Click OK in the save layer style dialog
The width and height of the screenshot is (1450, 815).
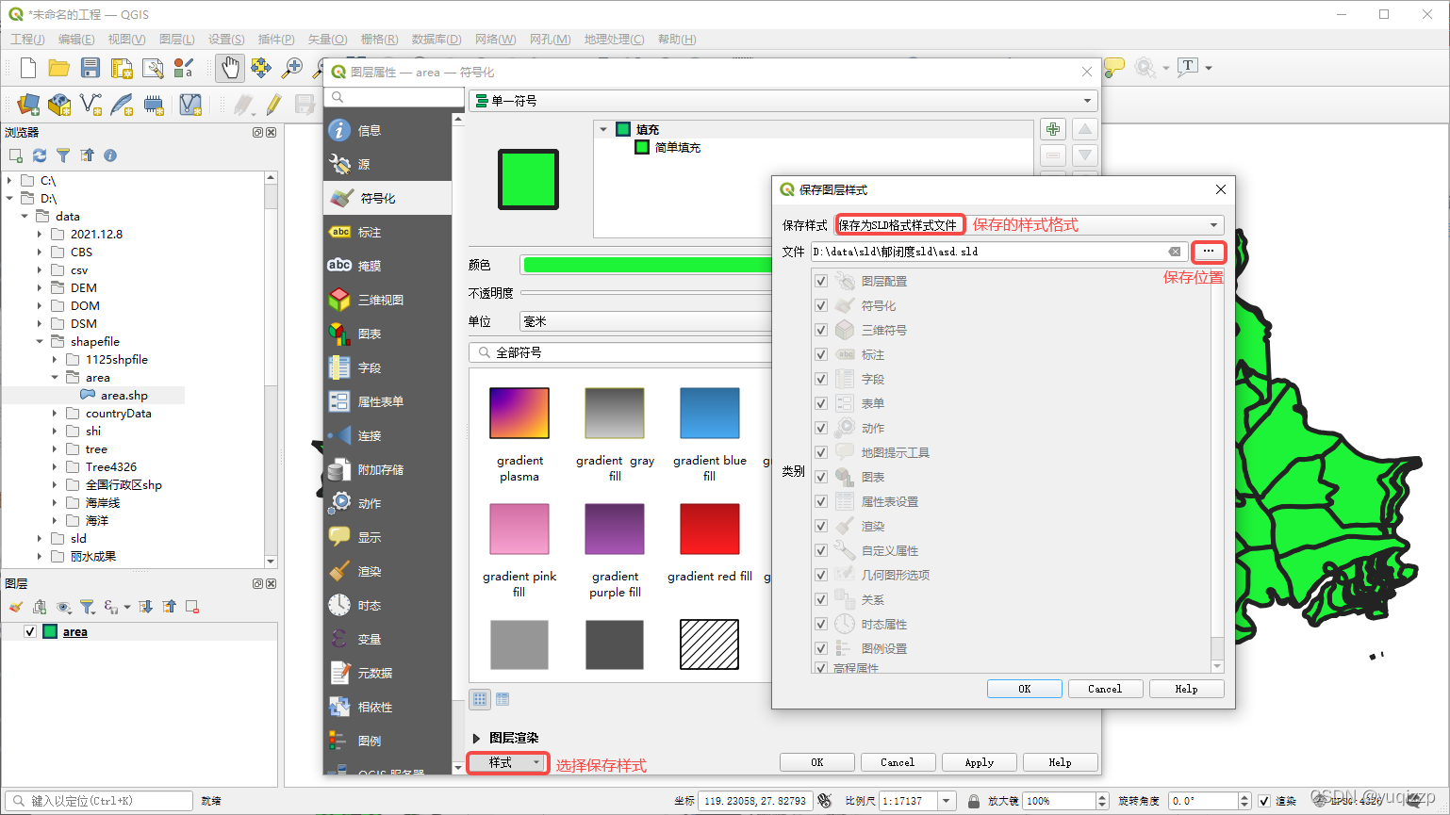point(1024,688)
